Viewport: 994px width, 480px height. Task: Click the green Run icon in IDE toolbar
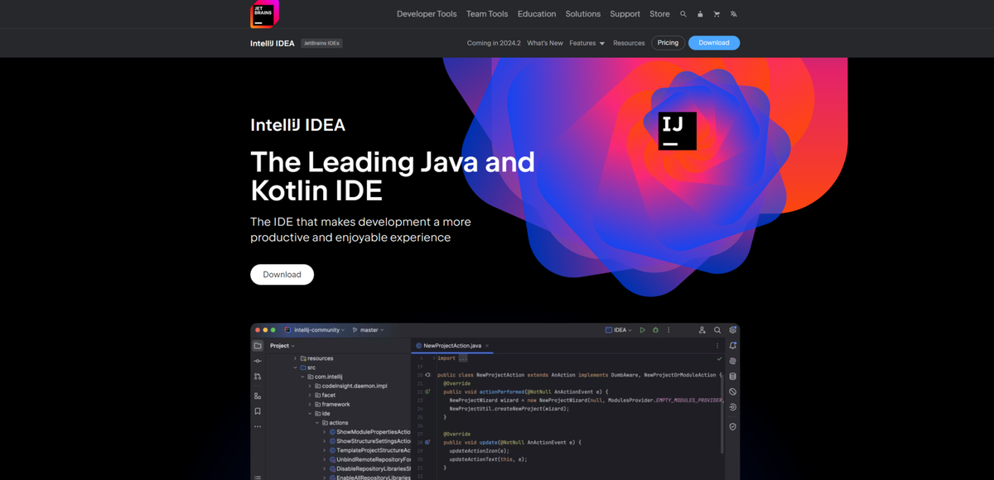[642, 330]
